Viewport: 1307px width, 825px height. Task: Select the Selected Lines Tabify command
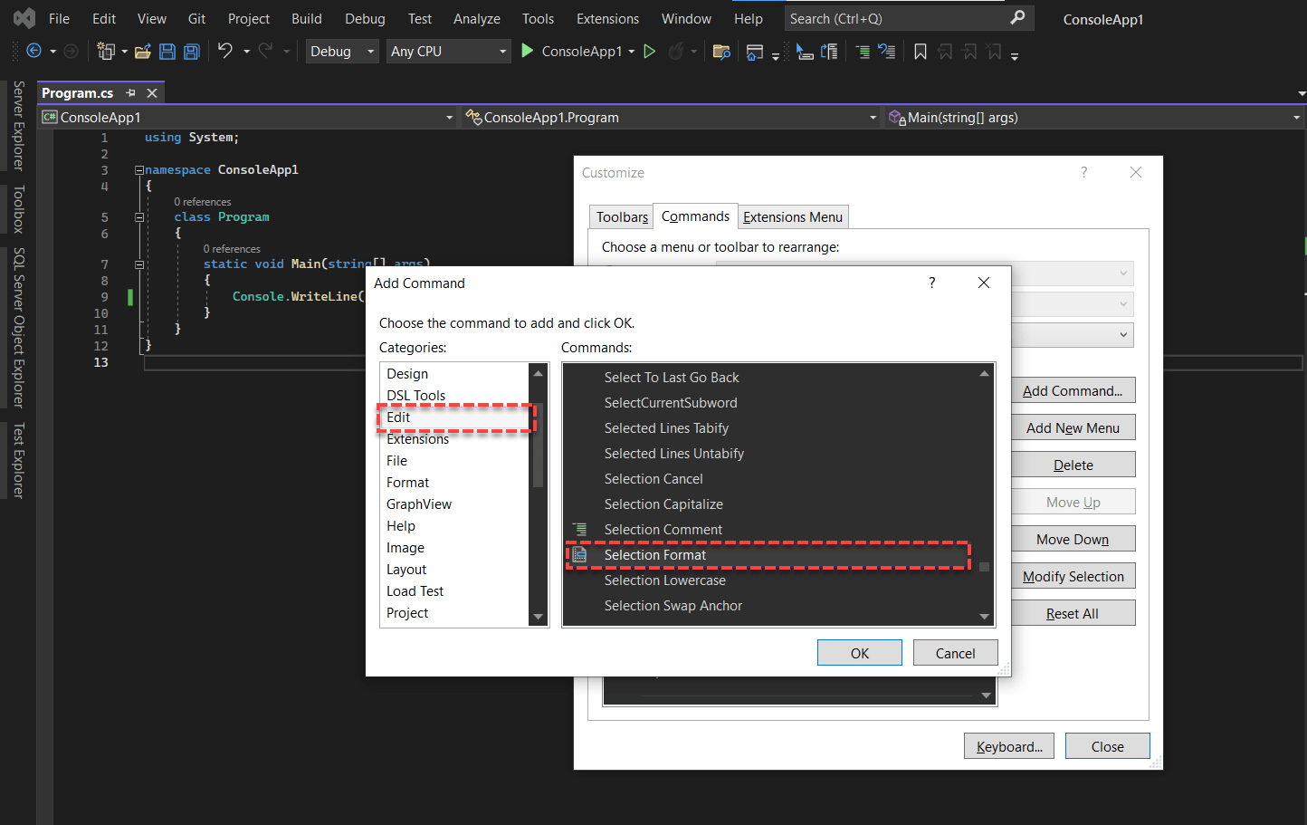click(769, 428)
